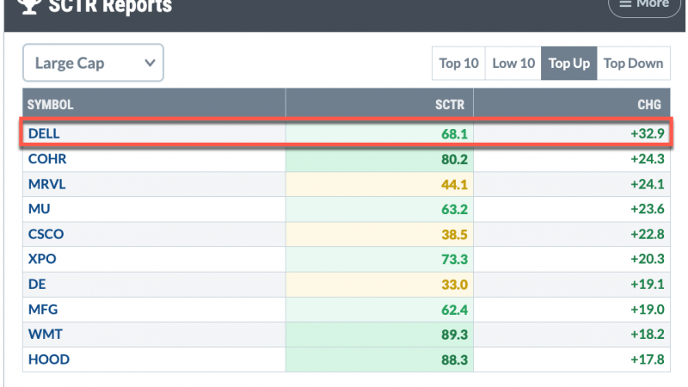Switch to the Top Down tab
This screenshot has height=387, width=688.
633,63
